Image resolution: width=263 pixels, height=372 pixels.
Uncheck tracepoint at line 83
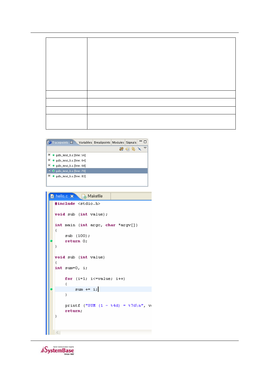[x=49, y=176]
